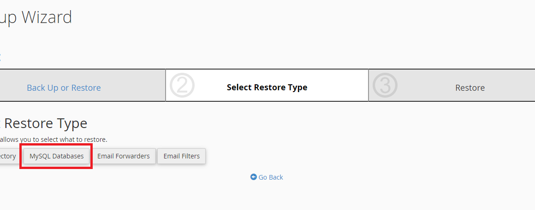The width and height of the screenshot is (535, 210).
Task: Choose MySQL Databases restore type
Action: tap(57, 156)
